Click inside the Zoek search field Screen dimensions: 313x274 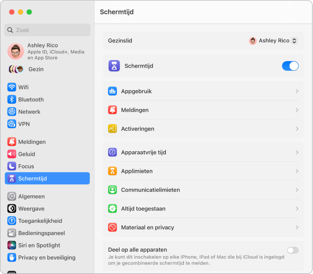pos(47,30)
